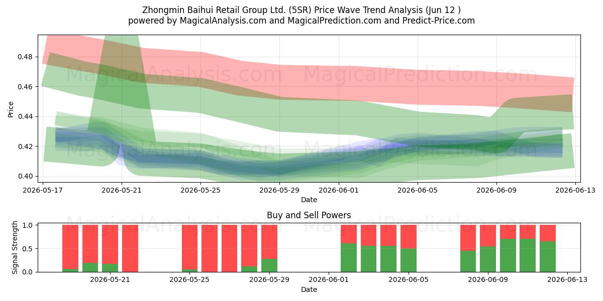Click 2026-05-25 tick under the price chart

200,190
